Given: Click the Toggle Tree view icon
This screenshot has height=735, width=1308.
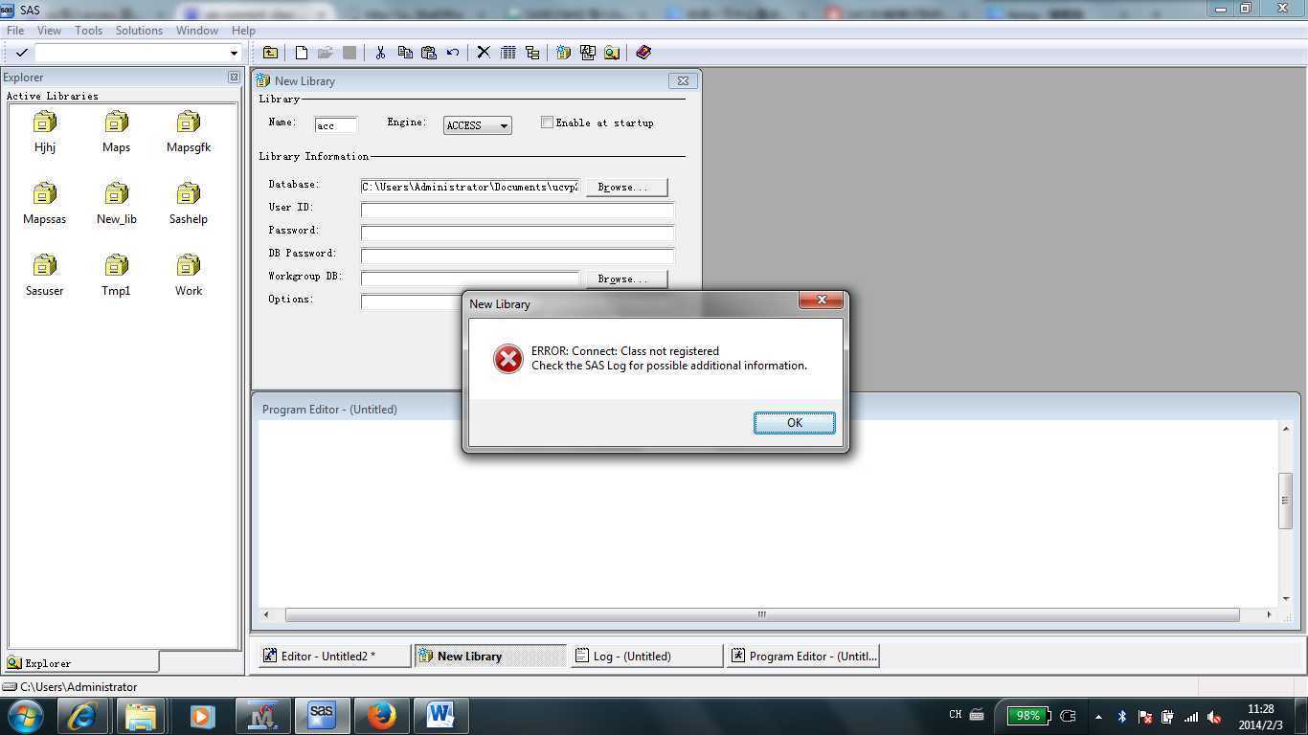Looking at the screenshot, I should [x=532, y=53].
